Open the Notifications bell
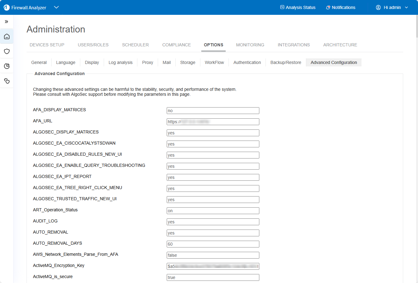 [341, 7]
